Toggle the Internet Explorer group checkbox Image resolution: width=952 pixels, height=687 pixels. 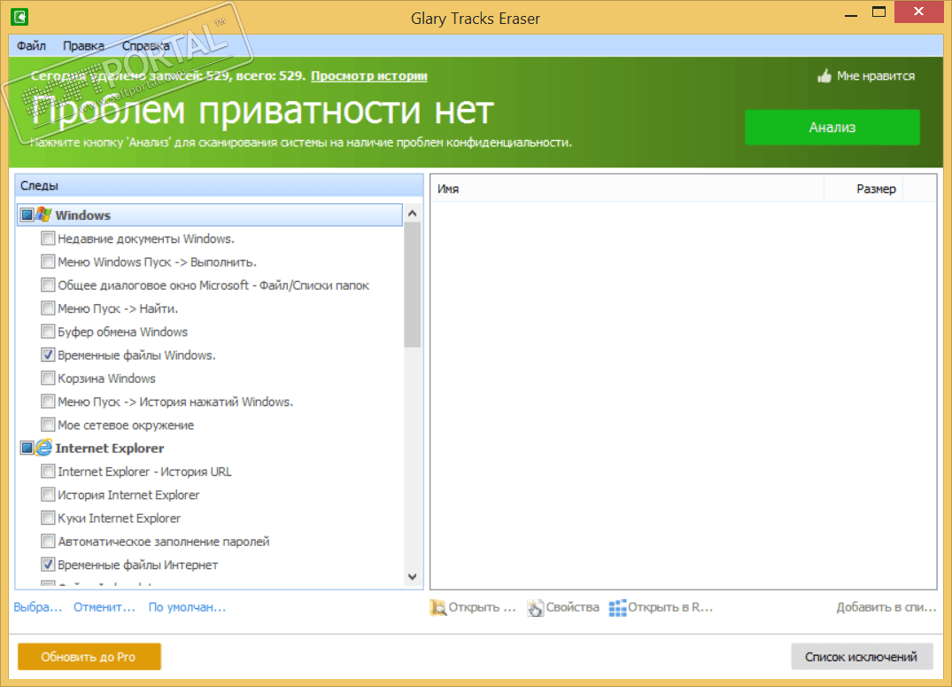click(27, 448)
